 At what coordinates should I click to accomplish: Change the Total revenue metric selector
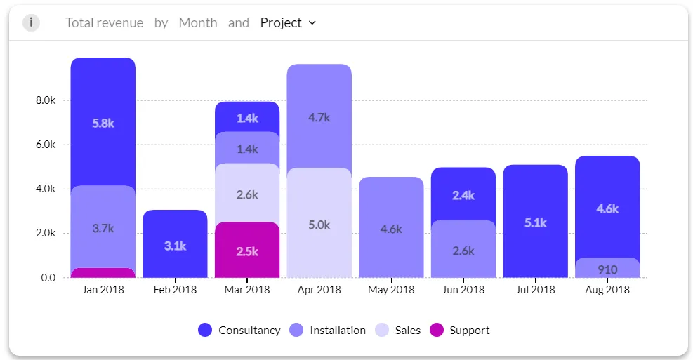click(105, 22)
